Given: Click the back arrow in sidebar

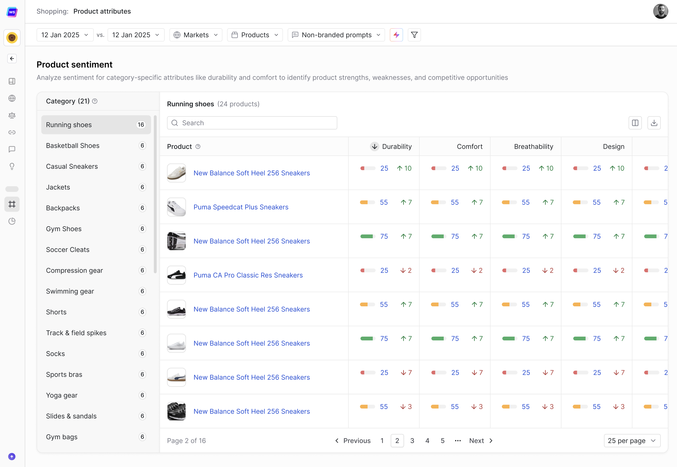Looking at the screenshot, I should (12, 58).
